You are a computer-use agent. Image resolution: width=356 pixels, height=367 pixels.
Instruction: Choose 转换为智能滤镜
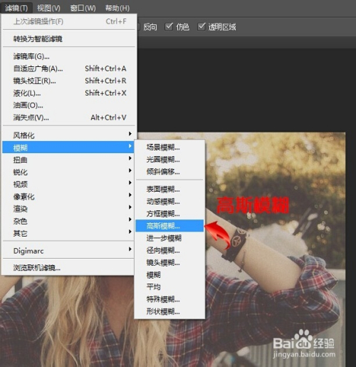point(69,38)
